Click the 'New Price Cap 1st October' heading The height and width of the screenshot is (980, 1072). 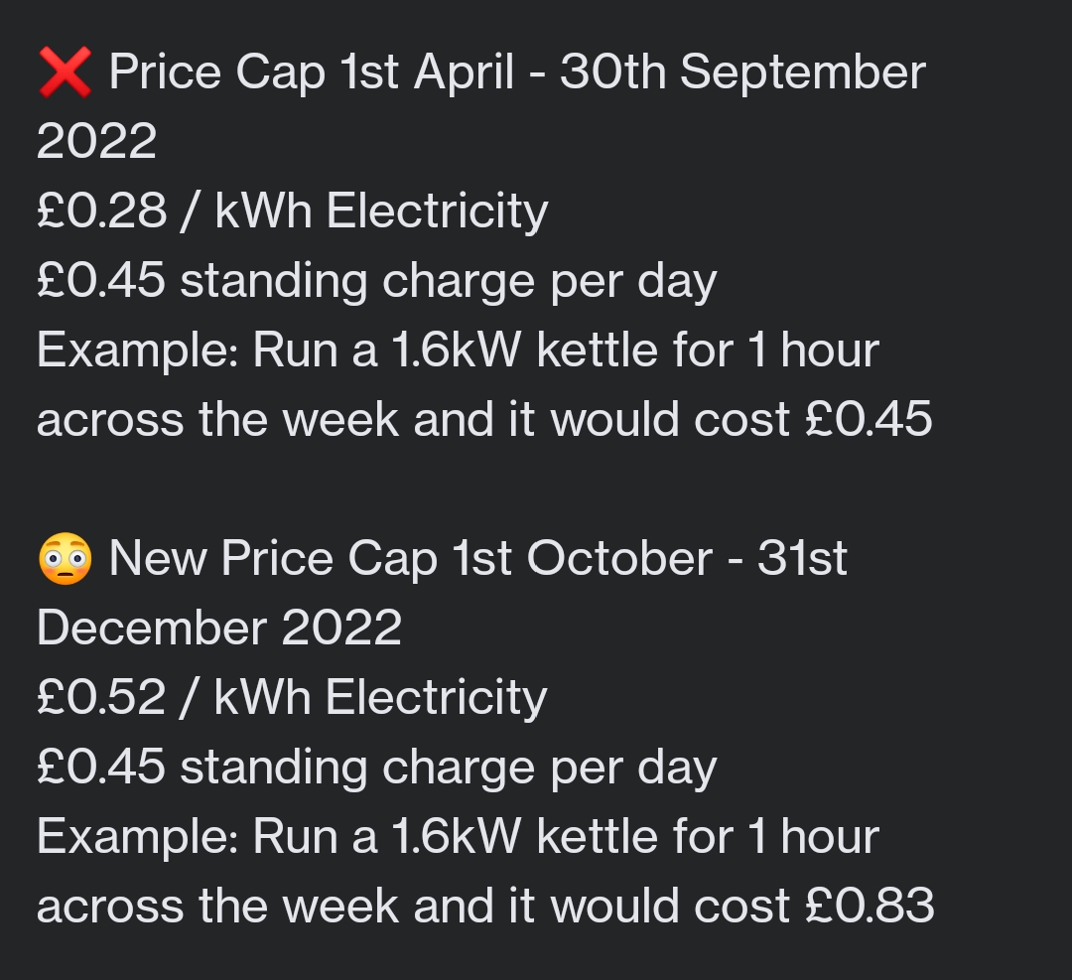click(x=411, y=559)
